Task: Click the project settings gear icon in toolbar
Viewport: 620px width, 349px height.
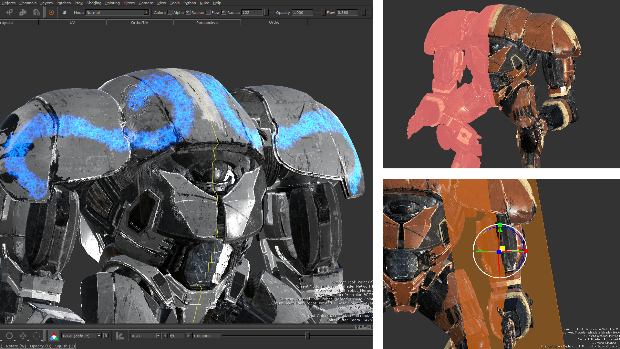Action: point(37,13)
